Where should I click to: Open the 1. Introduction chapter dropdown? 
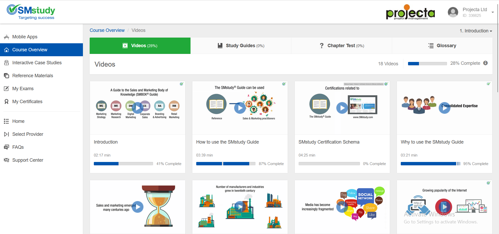tap(476, 31)
